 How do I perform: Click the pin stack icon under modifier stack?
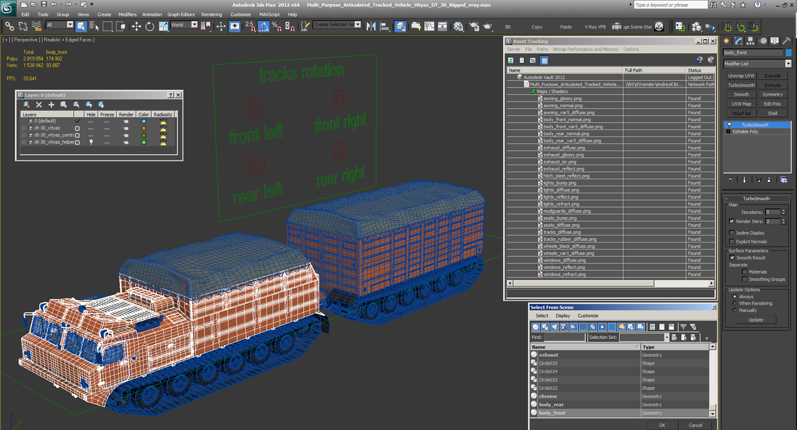click(x=730, y=180)
